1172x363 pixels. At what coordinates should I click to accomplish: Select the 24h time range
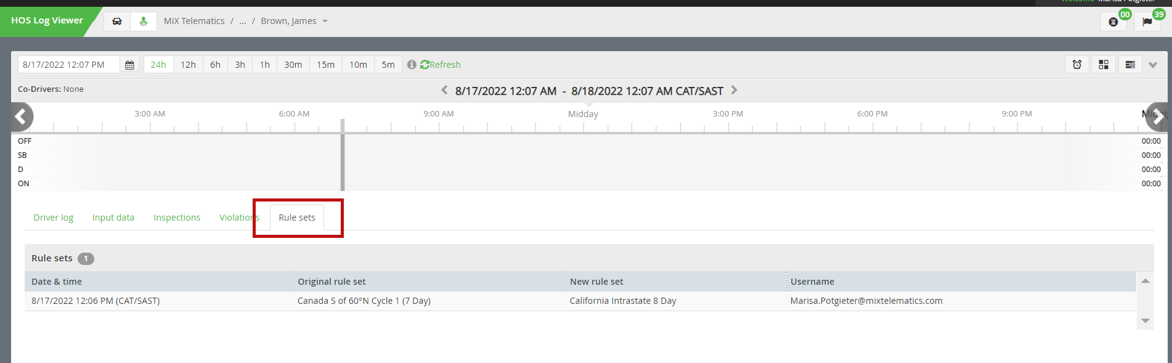(x=158, y=65)
